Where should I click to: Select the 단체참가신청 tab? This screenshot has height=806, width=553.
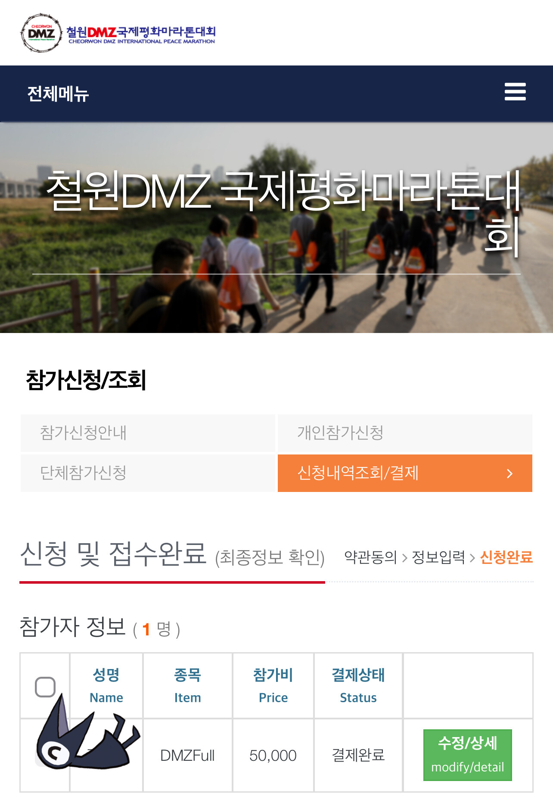pos(148,473)
